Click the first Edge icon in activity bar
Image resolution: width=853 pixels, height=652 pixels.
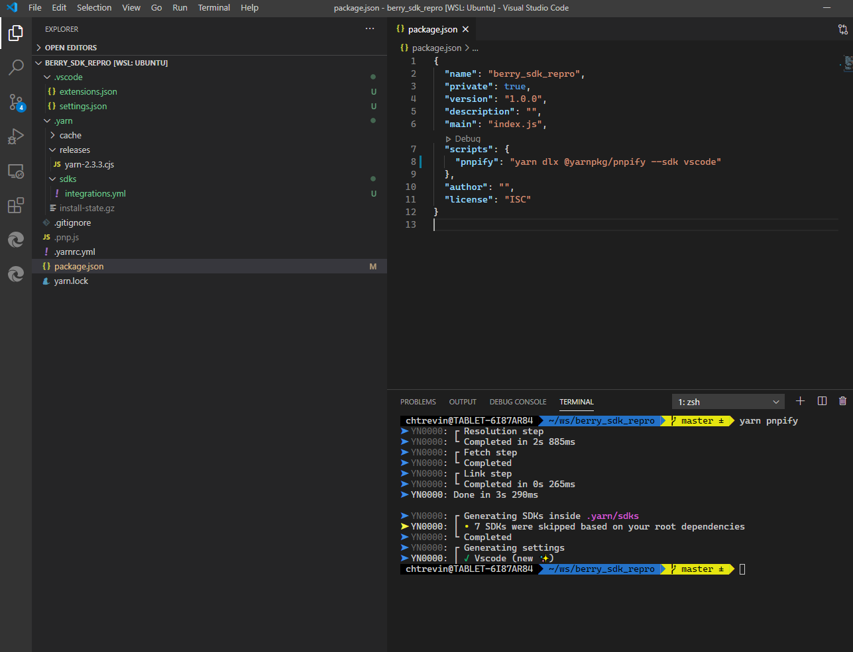click(16, 240)
